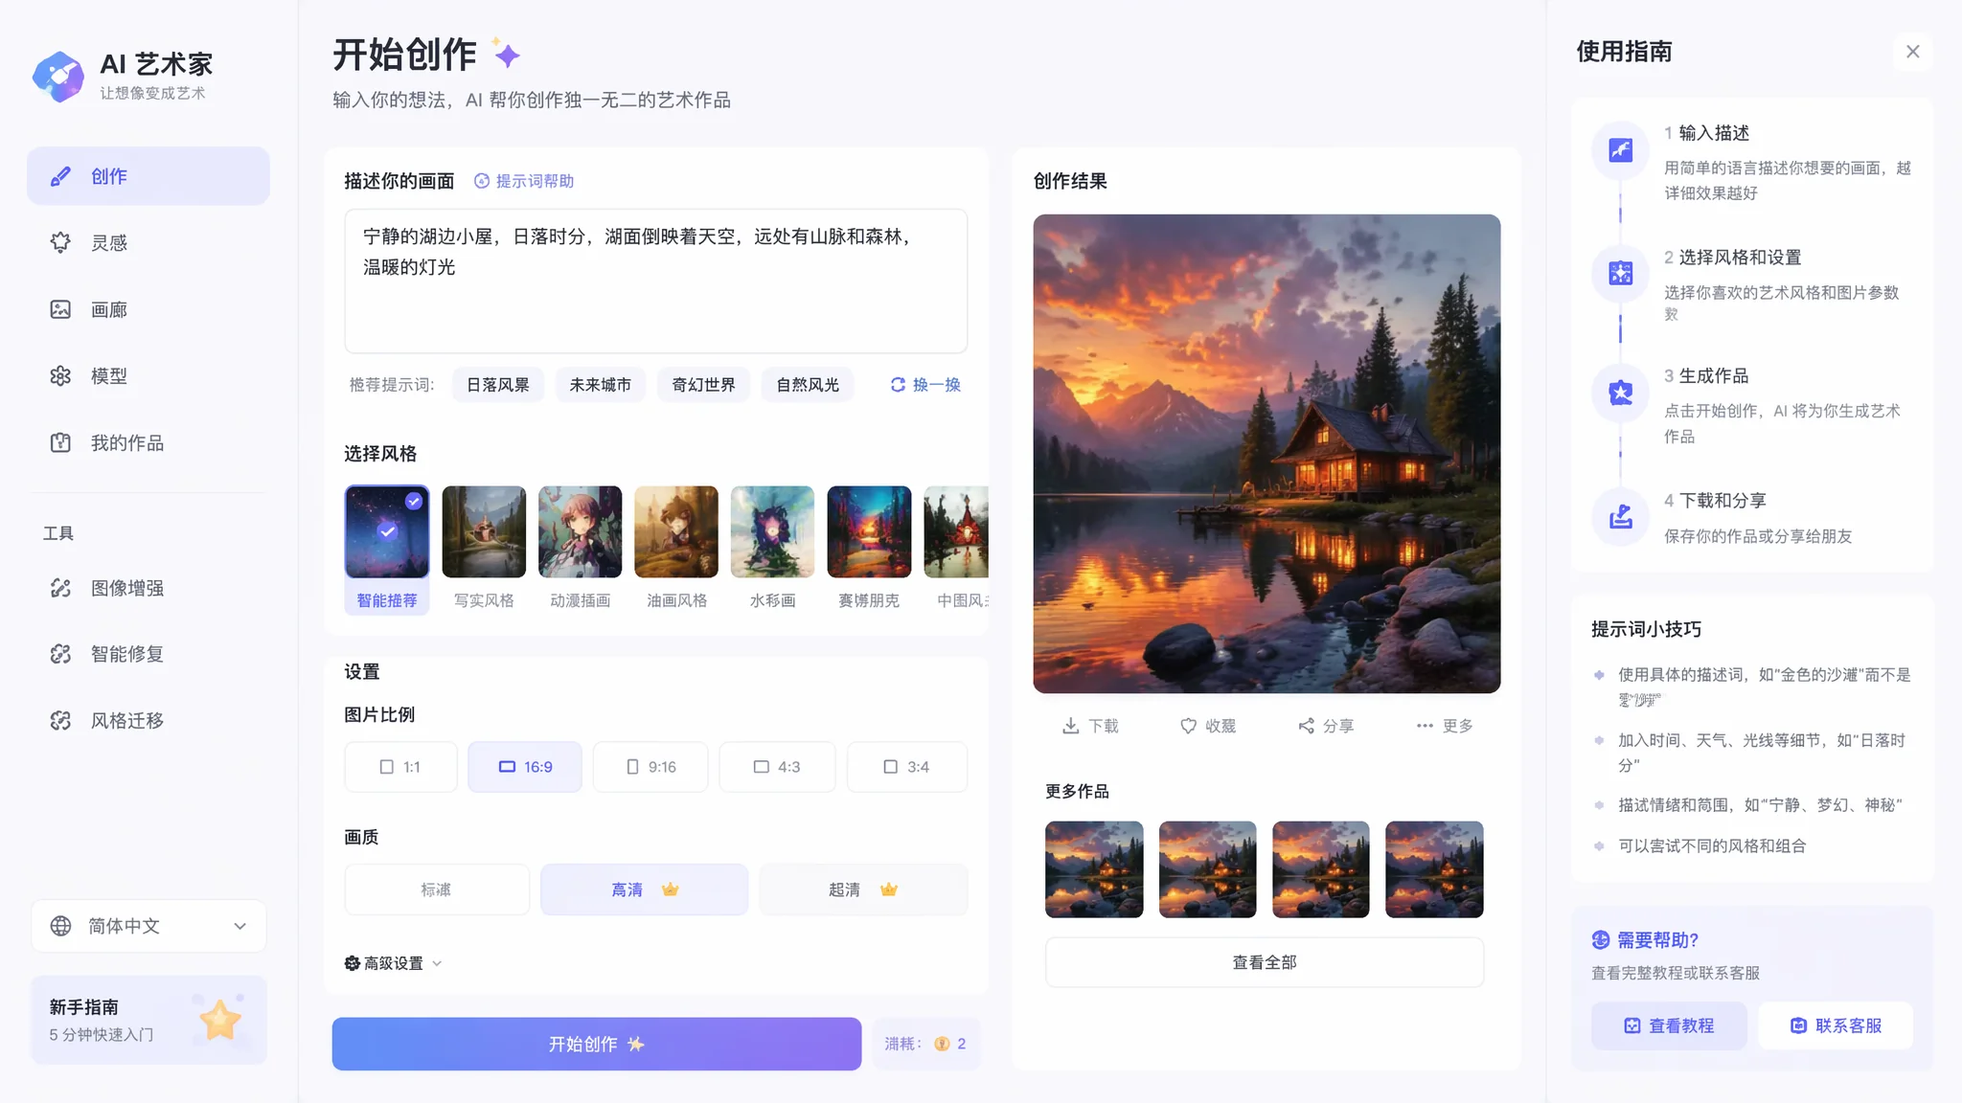Choose the 未来城市 suggested prompt
This screenshot has width=1962, height=1103.
point(601,385)
